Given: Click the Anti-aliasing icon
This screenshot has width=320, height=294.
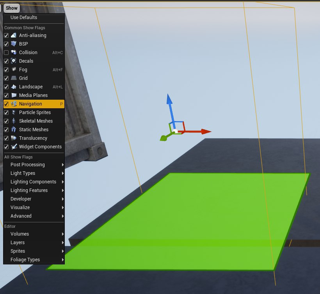Looking at the screenshot, I should coord(14,35).
